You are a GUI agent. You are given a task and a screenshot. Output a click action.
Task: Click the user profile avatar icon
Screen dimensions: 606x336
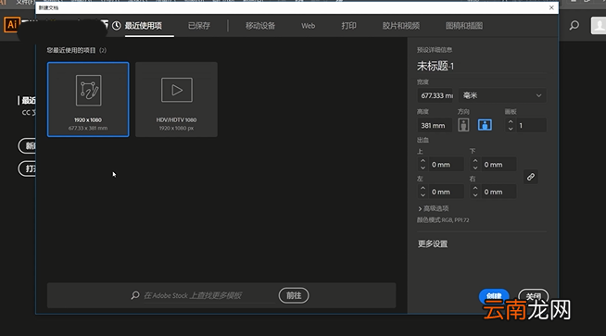(x=599, y=26)
